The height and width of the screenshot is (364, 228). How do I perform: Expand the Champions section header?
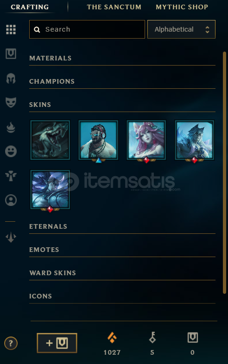tap(122, 81)
